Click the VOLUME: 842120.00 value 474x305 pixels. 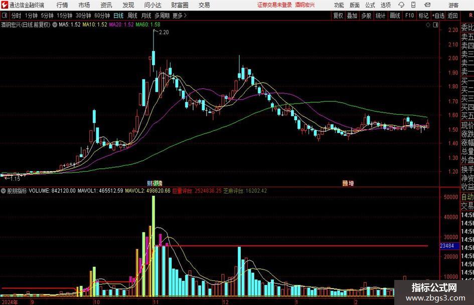coord(52,191)
